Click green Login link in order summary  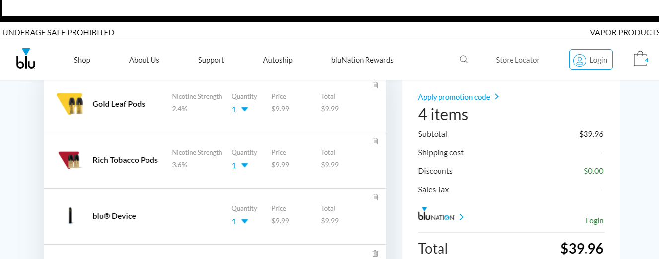(x=595, y=221)
